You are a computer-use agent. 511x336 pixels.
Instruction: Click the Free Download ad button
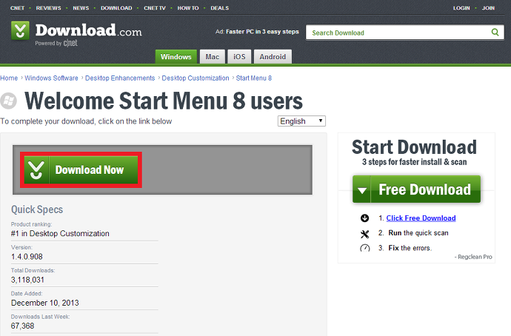point(416,189)
